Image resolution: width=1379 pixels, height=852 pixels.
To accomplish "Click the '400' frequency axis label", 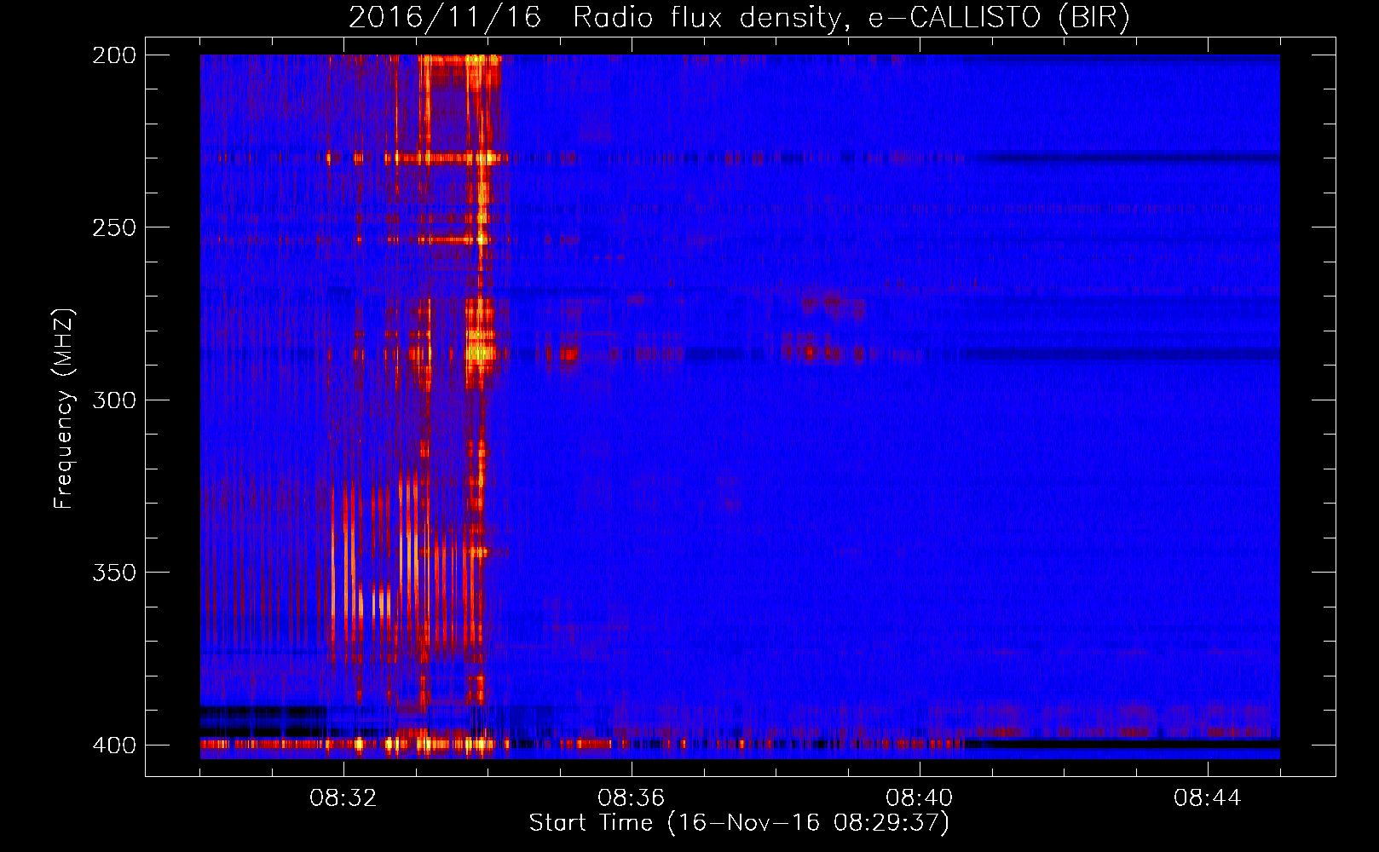I will tap(114, 745).
